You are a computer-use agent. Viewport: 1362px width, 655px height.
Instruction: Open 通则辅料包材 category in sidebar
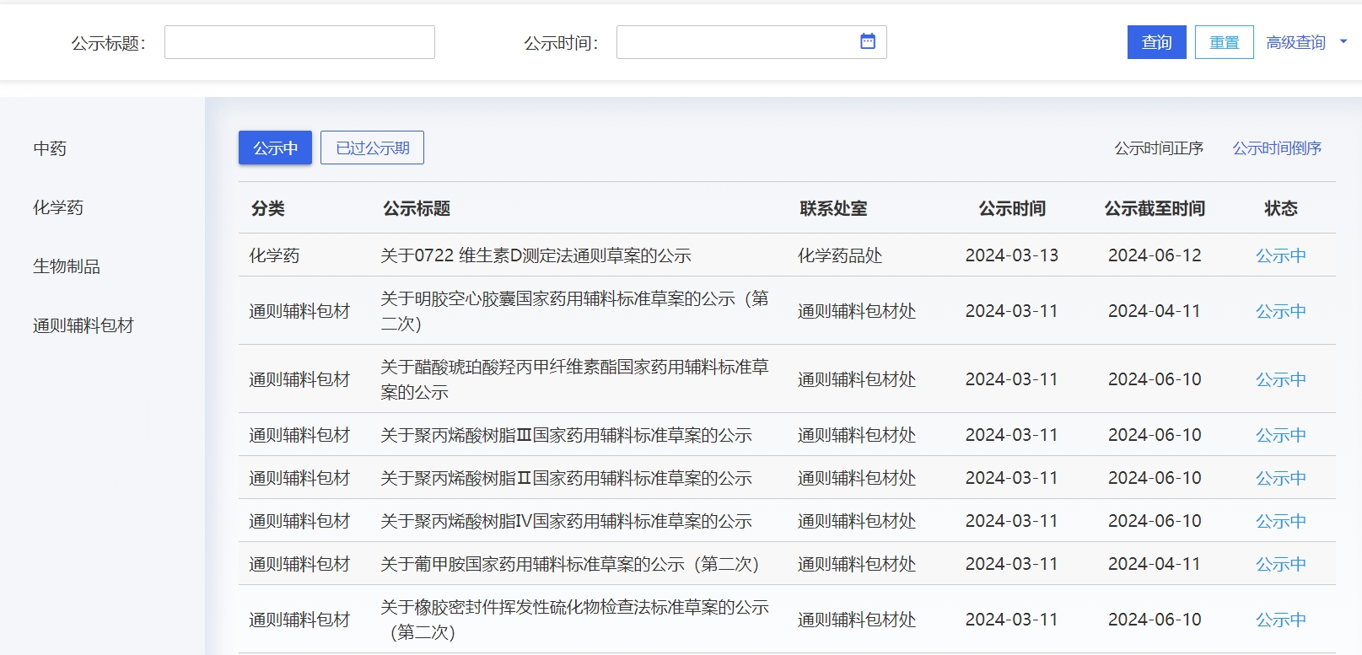83,325
